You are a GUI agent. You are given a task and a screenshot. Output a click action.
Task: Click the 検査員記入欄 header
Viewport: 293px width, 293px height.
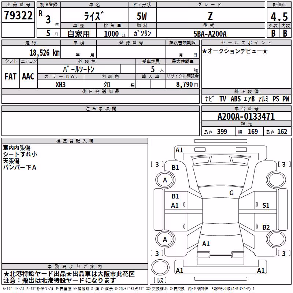tap(75, 141)
